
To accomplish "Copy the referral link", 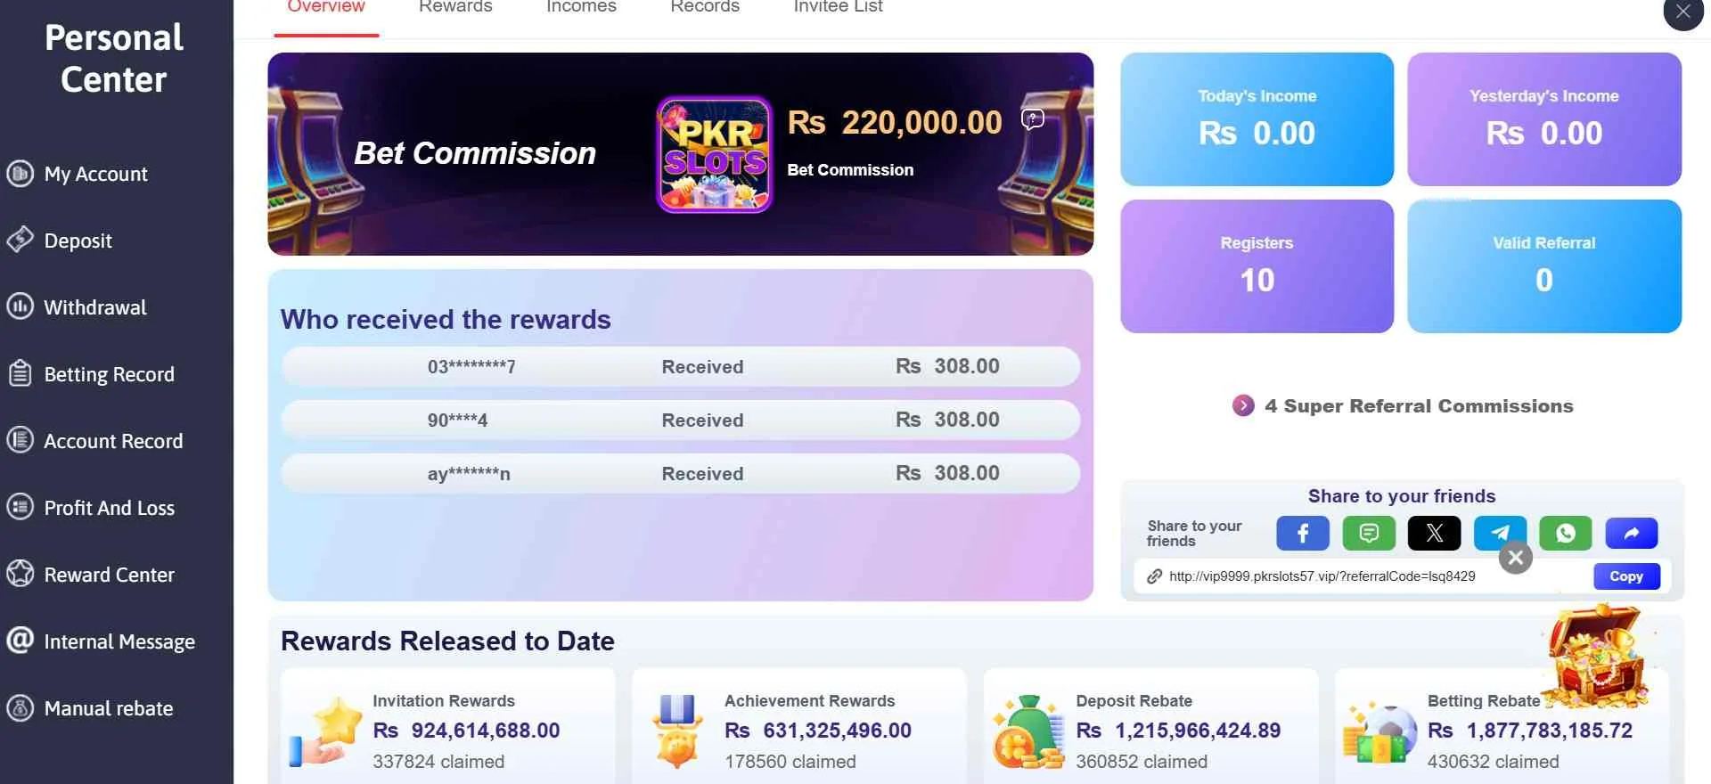I will coord(1626,576).
